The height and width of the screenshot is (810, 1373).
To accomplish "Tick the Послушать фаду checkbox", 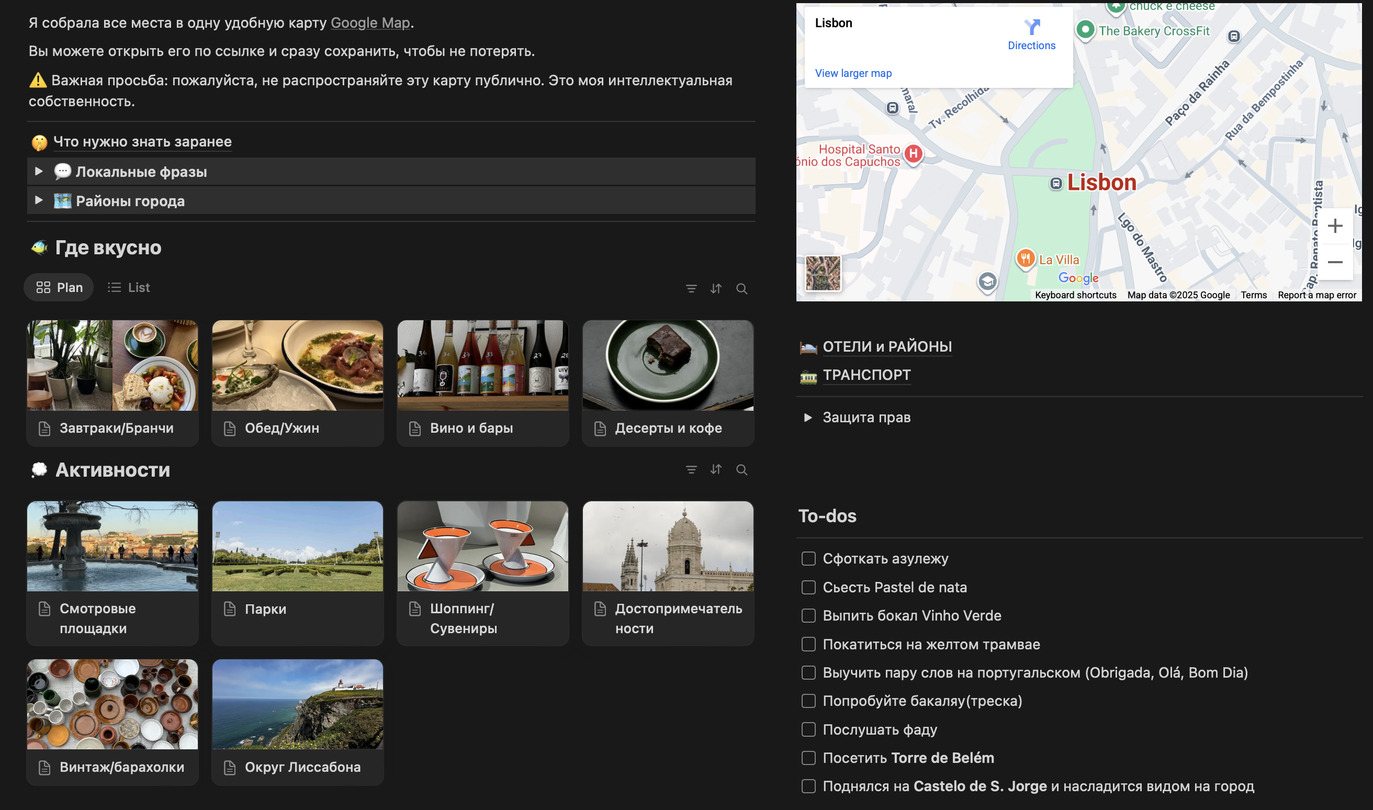I will (808, 729).
